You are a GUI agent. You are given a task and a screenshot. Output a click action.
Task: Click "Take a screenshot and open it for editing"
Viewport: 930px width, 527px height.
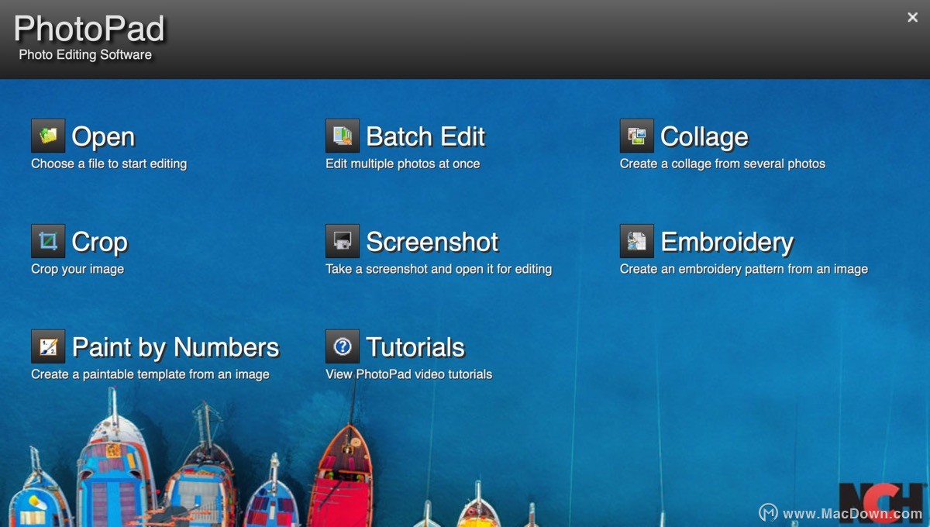click(439, 269)
